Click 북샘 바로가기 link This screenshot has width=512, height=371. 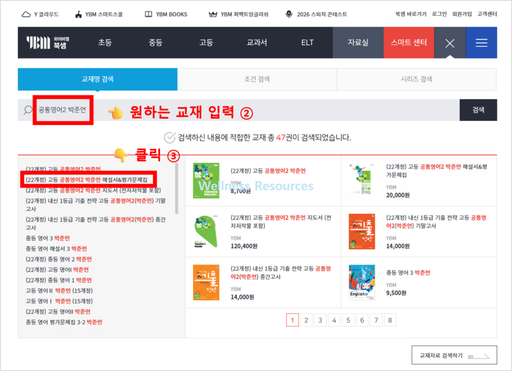[411, 14]
